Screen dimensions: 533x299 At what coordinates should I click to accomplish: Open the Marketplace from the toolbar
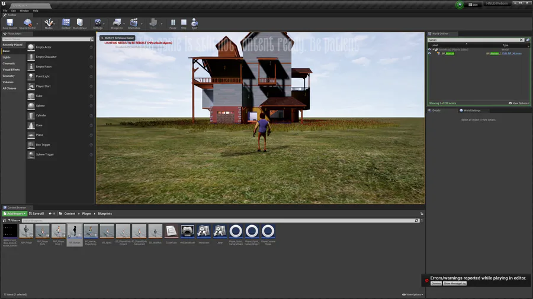click(x=80, y=23)
